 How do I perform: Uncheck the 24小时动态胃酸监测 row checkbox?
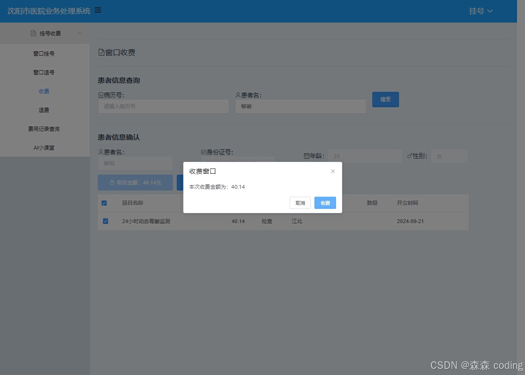click(105, 221)
